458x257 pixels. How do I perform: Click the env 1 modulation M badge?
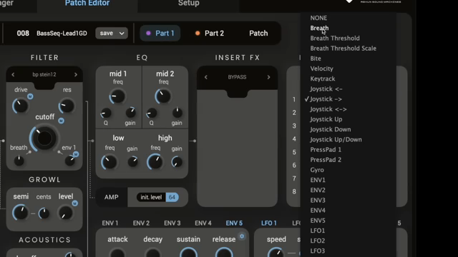76,154
